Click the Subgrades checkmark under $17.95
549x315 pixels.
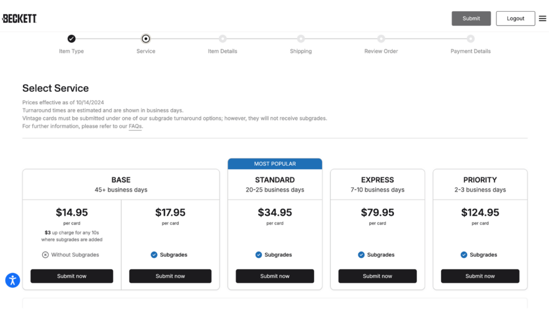click(154, 255)
